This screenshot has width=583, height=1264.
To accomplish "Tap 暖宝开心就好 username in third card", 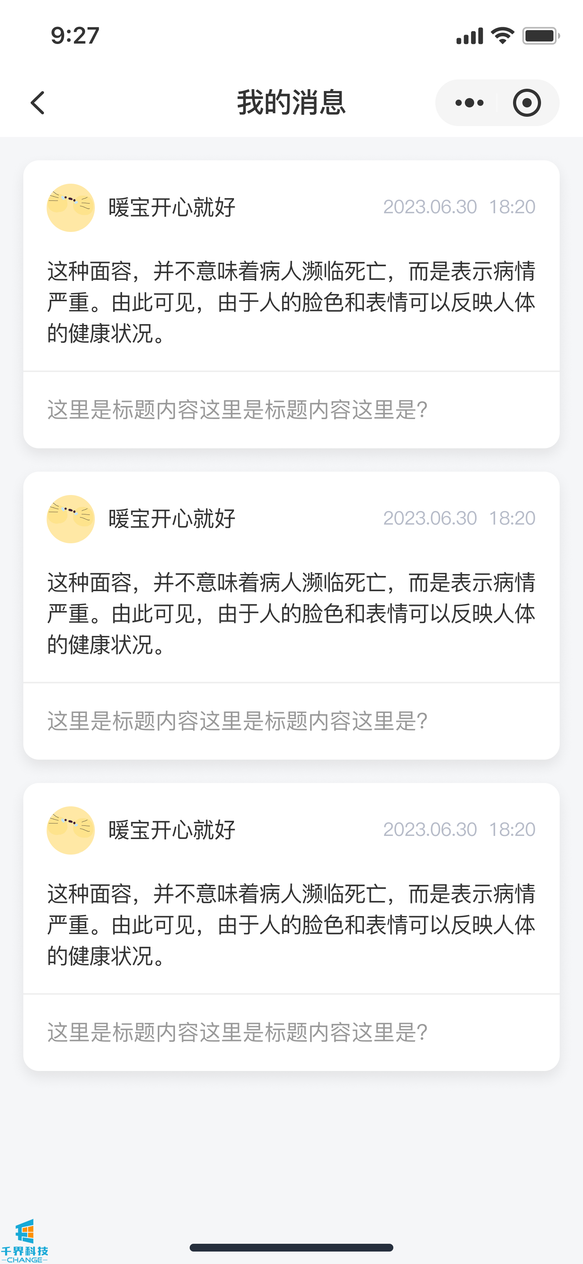I will click(x=172, y=829).
